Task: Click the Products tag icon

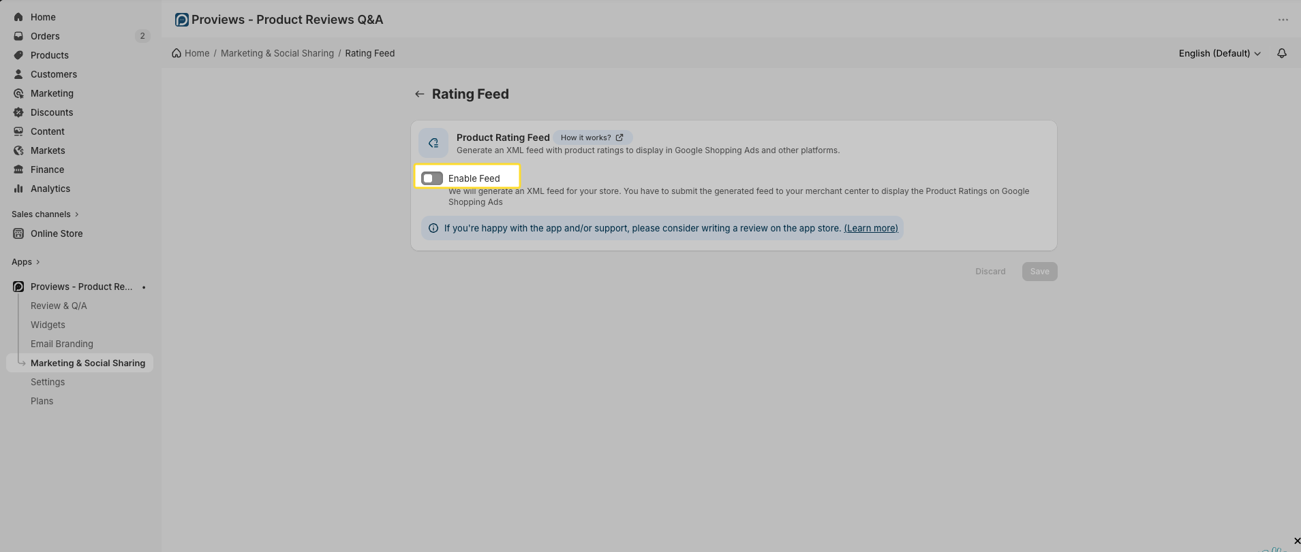Action: click(18, 55)
